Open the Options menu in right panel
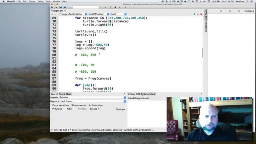The height and width of the screenshot is (144, 256). click(249, 11)
